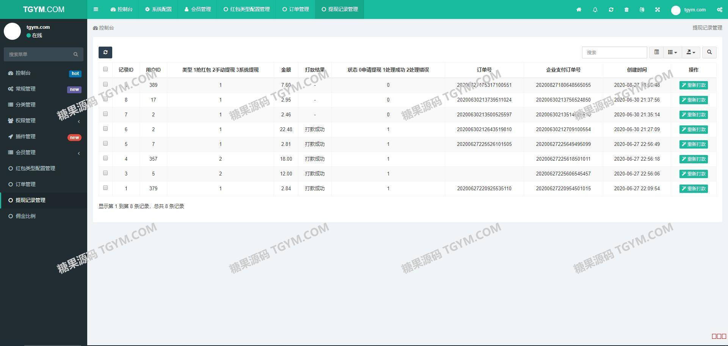Open 订单管理 in the sidebar

coord(44,184)
